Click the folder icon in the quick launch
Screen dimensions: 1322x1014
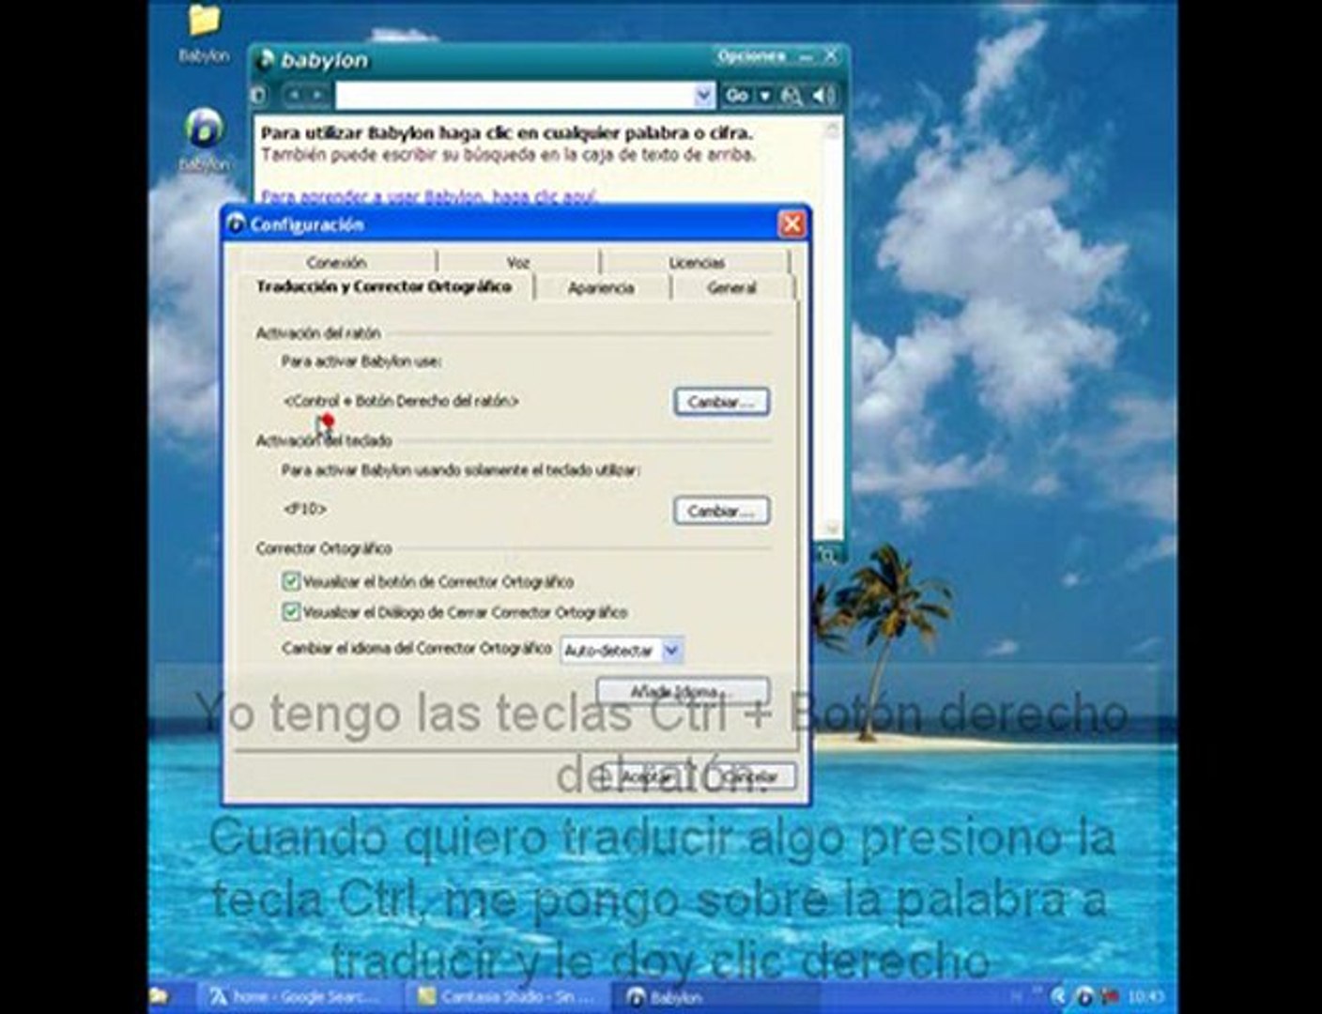[x=159, y=996]
